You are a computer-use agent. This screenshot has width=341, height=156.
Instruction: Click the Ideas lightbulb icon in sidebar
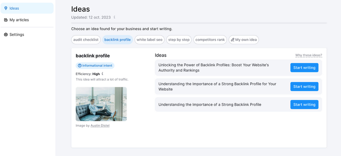pyautogui.click(x=6, y=8)
